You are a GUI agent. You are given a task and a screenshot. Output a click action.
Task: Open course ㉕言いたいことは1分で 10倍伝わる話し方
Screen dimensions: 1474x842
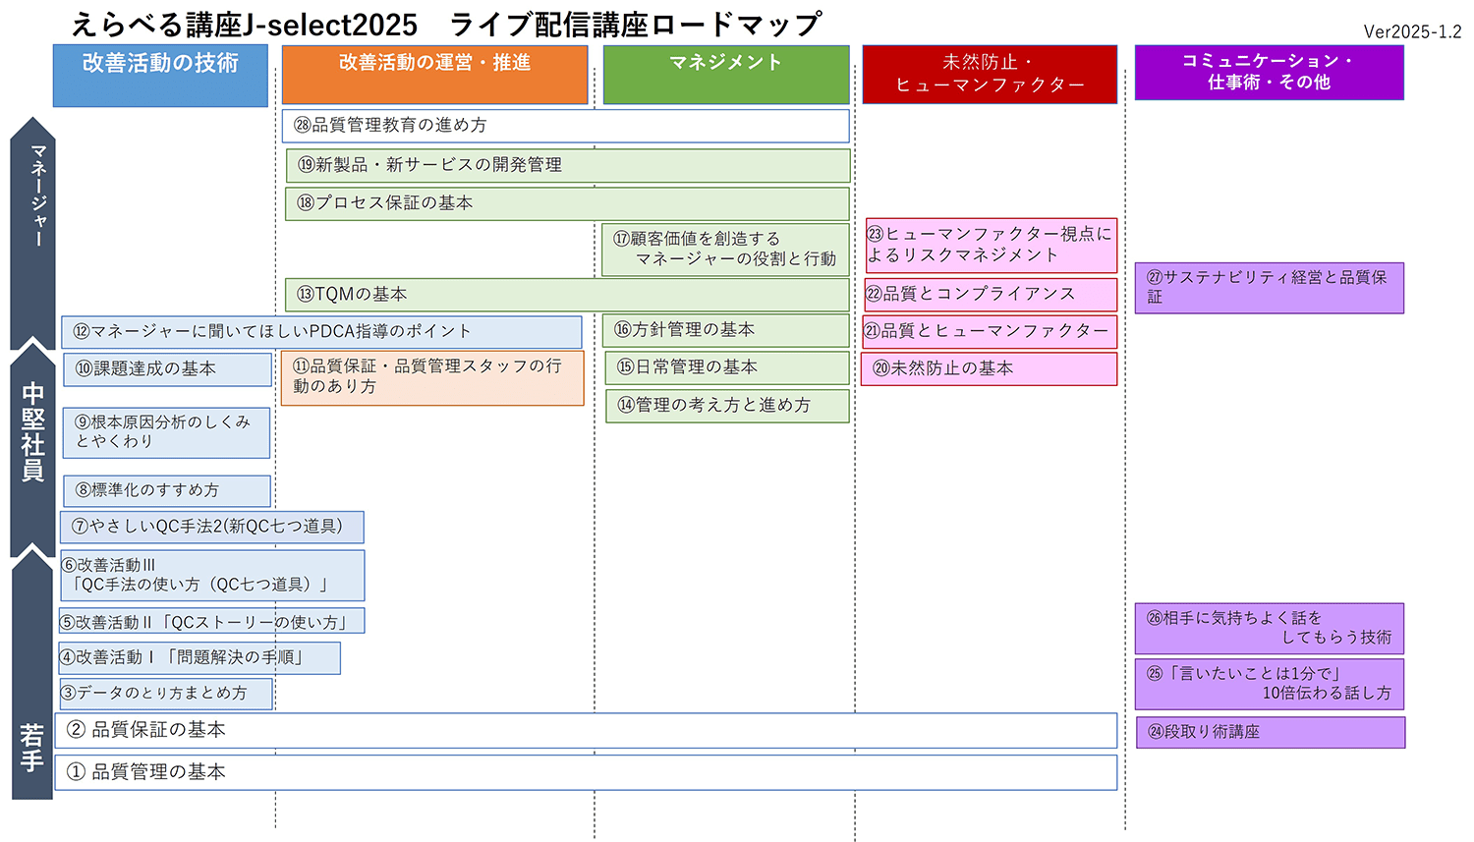coord(1270,684)
